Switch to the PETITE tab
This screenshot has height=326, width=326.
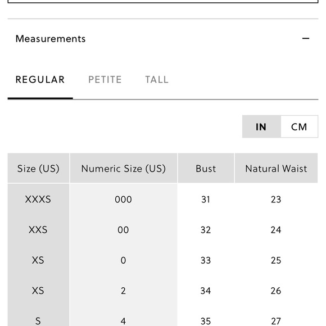[105, 80]
